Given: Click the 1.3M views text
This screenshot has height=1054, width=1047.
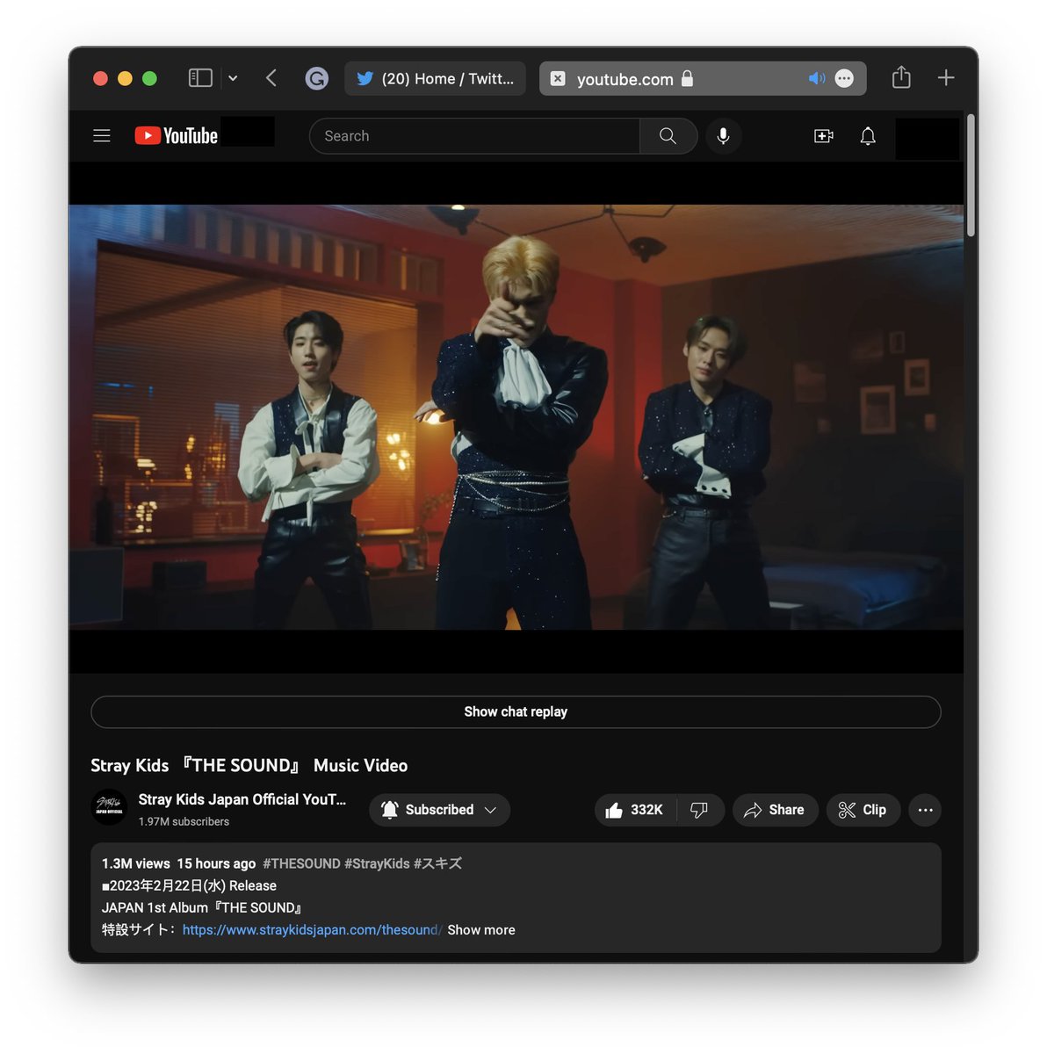Looking at the screenshot, I should pos(136,863).
